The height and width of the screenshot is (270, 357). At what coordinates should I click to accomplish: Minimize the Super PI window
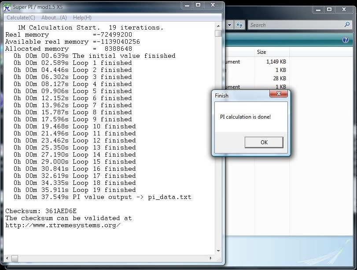[x=187, y=5]
